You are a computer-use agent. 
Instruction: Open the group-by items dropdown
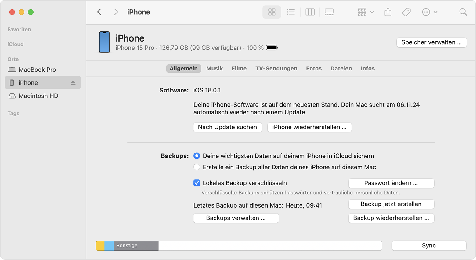tap(366, 12)
